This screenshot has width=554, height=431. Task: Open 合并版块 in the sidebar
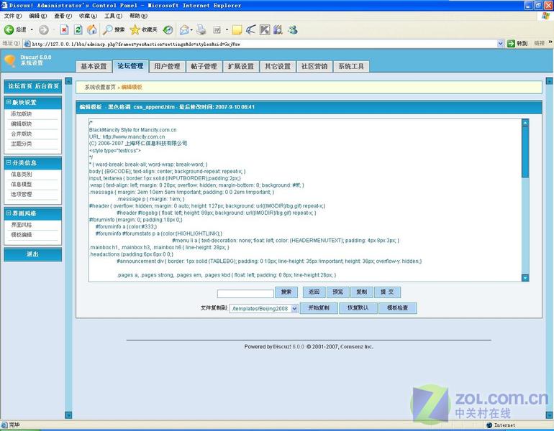pyautogui.click(x=21, y=134)
